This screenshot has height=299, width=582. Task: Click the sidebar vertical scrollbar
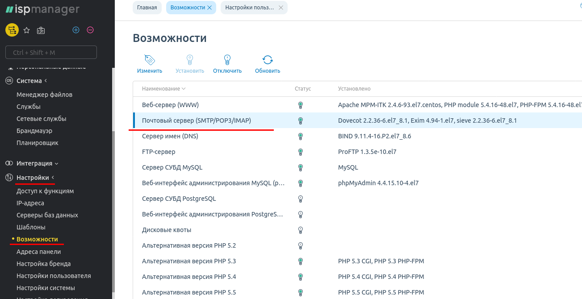pos(113,201)
